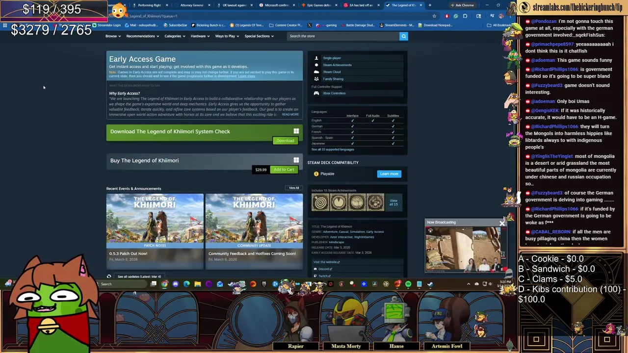Expand Early Access text with READ MORE
Image resolution: width=628 pixels, height=353 pixels.
(x=290, y=114)
